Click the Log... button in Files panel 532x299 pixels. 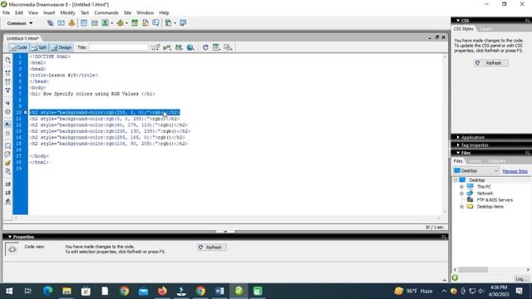(521, 279)
